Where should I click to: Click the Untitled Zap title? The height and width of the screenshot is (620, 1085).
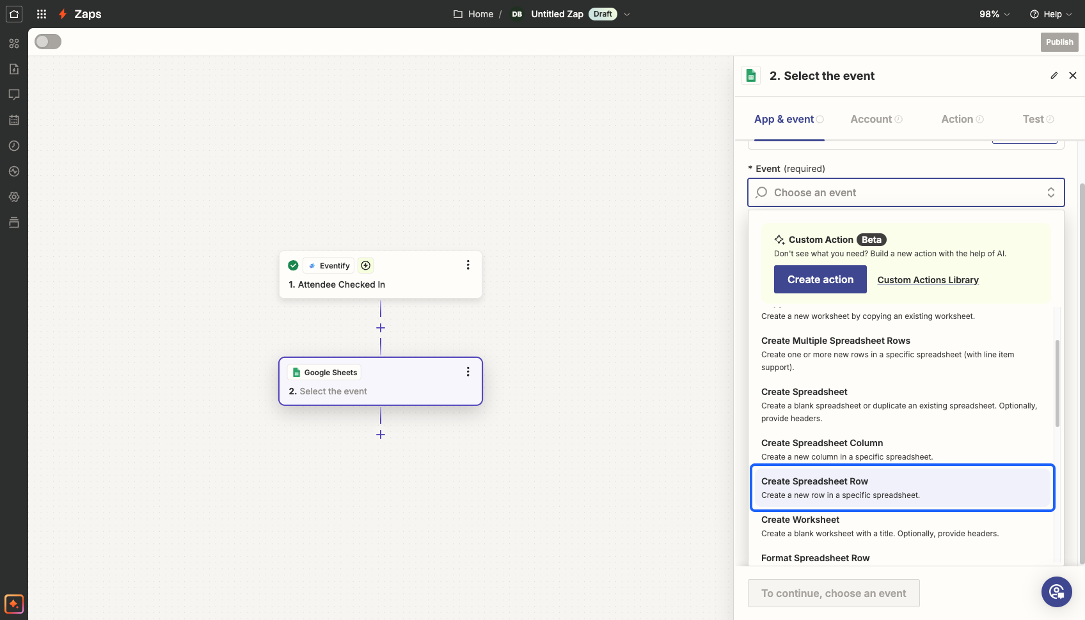[x=557, y=14]
